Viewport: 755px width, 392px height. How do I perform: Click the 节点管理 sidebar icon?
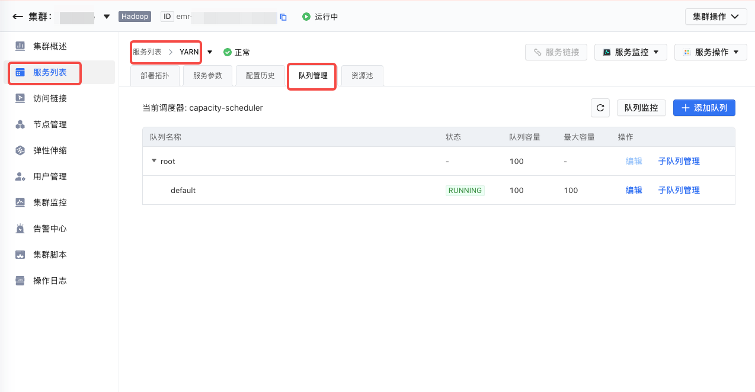20,124
